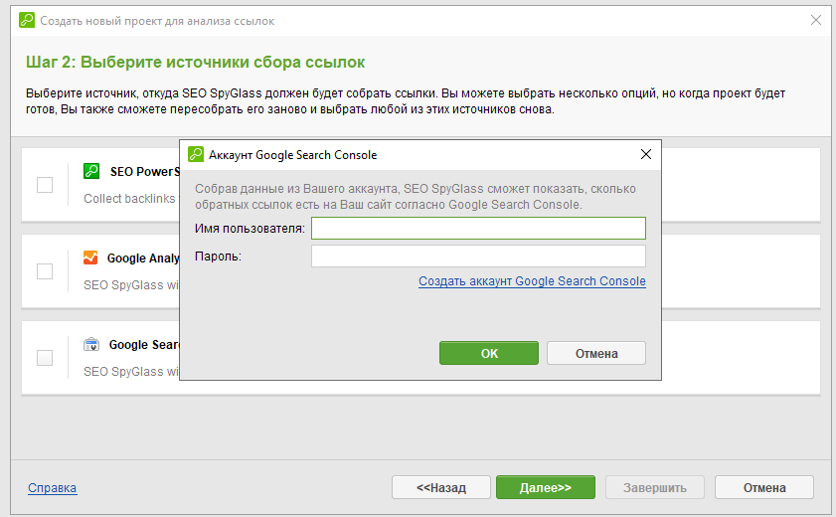Cancel the wizard with the bottom Отмена button

(x=763, y=487)
